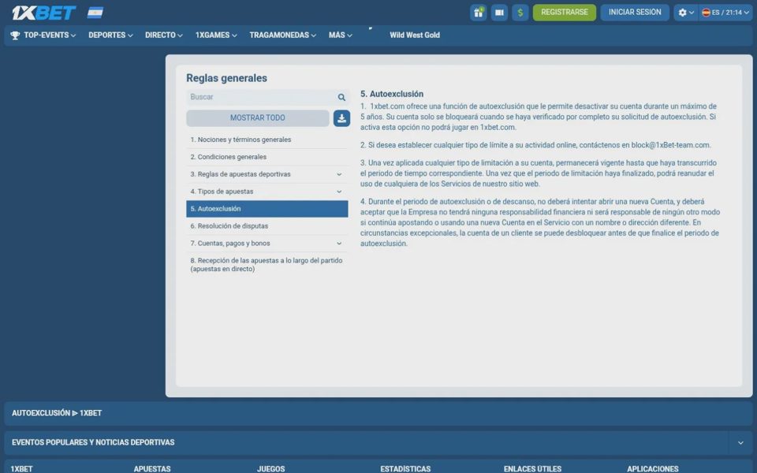The height and width of the screenshot is (473, 757).
Task: Click the REGISTRARSE button
Action: coord(565,12)
